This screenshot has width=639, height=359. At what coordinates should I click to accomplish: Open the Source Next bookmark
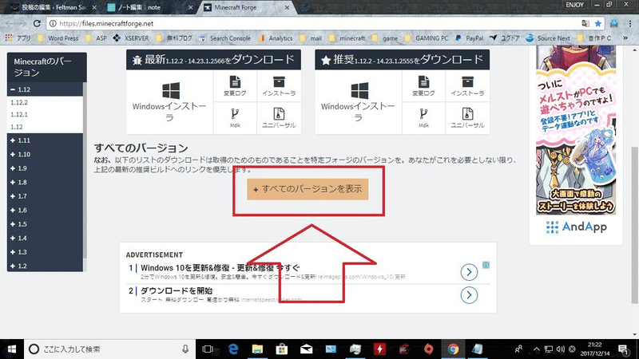pyautogui.click(x=548, y=37)
